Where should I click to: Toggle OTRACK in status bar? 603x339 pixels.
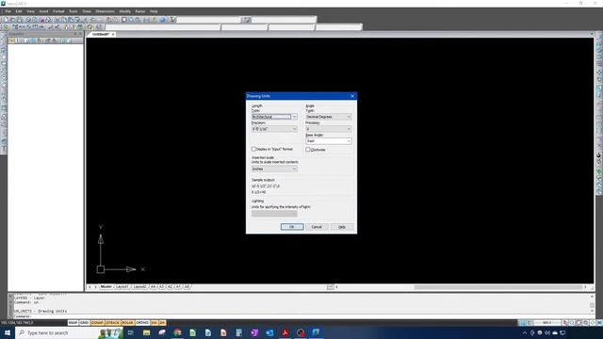[x=112, y=323]
